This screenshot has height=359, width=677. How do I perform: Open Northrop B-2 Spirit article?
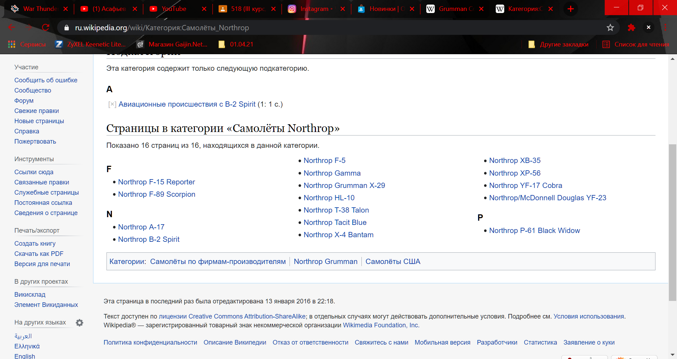click(149, 239)
